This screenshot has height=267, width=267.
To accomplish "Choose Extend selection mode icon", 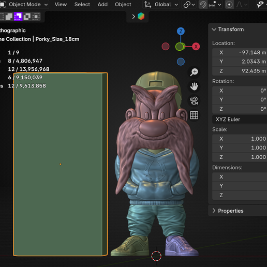I will [9, 17].
